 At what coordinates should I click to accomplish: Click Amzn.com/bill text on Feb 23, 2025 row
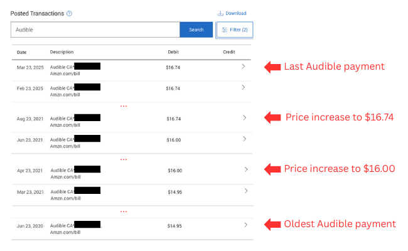pyautogui.click(x=65, y=95)
